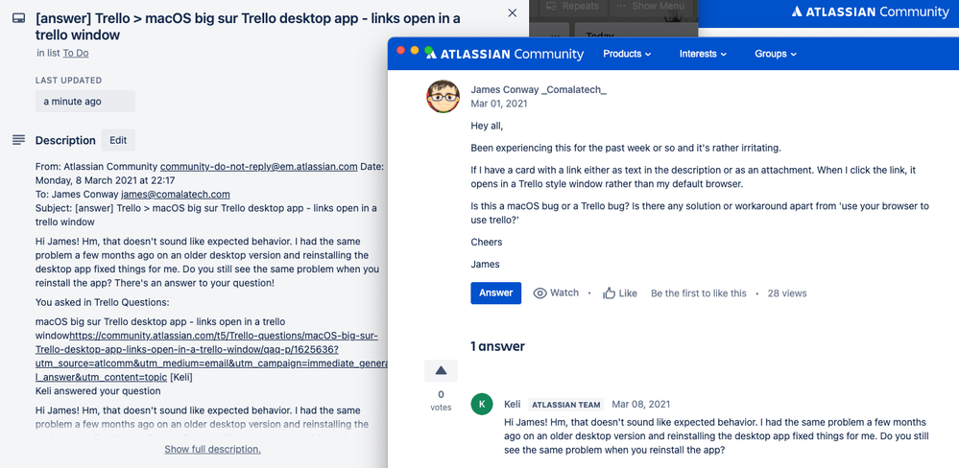Viewport: 959px width, 468px height.
Task: Open Show Menu in the background board
Action: coord(651,6)
